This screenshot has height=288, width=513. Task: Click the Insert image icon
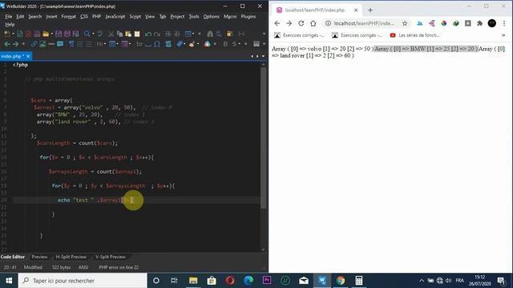(x=42, y=44)
